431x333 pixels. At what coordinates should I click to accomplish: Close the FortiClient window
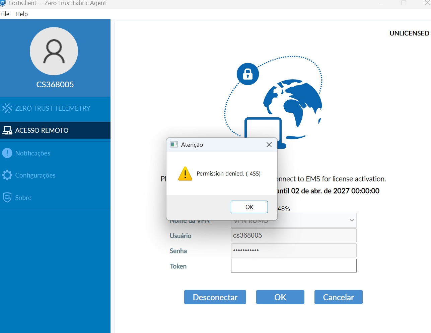pos(427,3)
